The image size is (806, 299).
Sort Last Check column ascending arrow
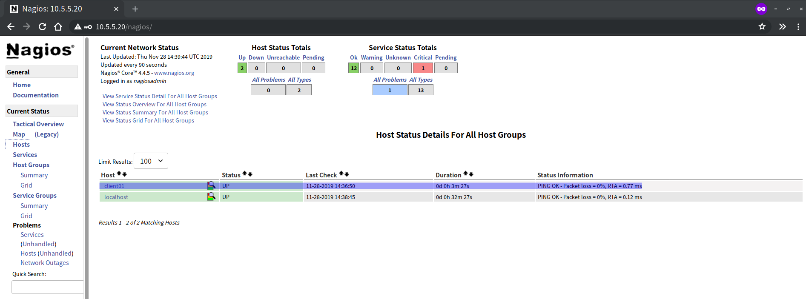341,174
